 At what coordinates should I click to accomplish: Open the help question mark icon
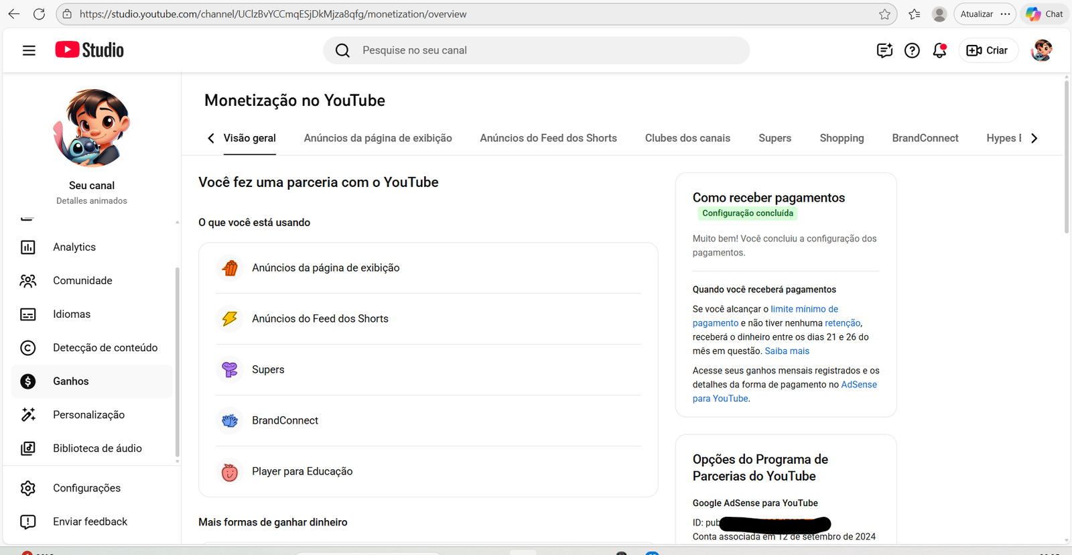[x=912, y=50]
